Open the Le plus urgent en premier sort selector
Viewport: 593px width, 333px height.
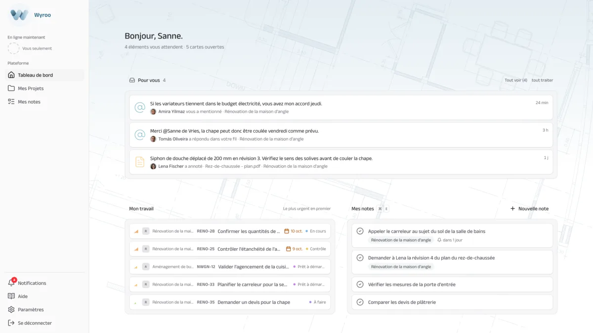click(307, 209)
